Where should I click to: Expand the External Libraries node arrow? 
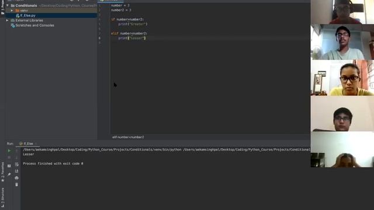[8, 20]
